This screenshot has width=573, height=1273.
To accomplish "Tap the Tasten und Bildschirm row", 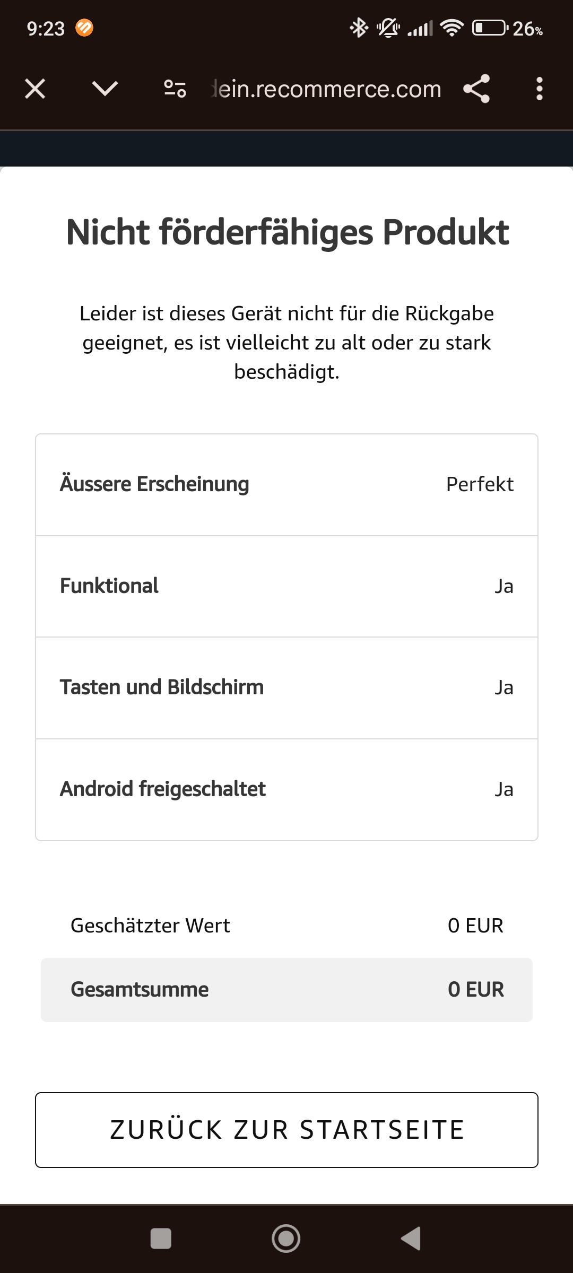I will 286,687.
